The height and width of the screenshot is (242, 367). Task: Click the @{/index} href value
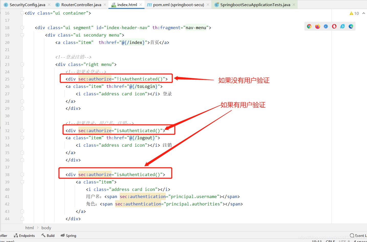point(133,42)
